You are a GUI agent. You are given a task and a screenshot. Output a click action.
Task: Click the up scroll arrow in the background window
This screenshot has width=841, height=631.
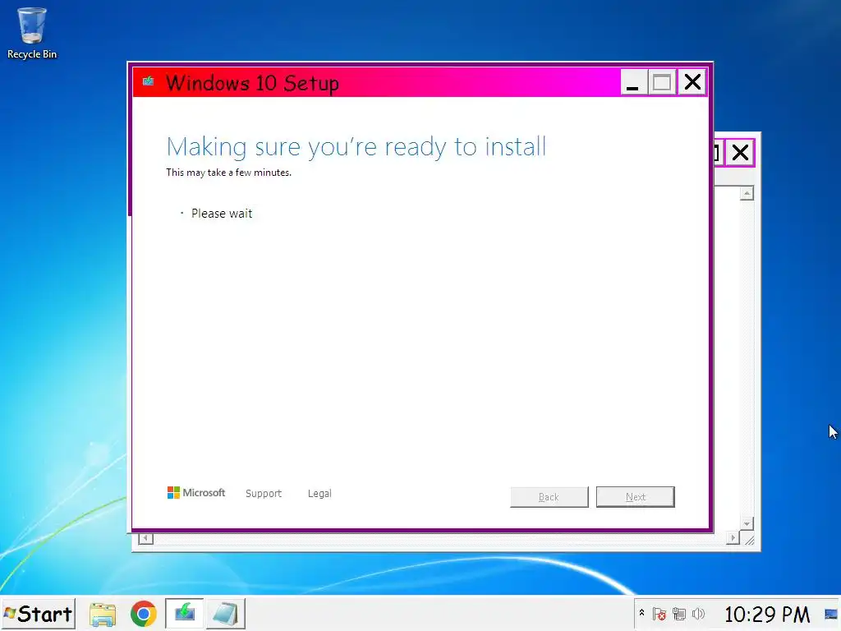coord(747,193)
